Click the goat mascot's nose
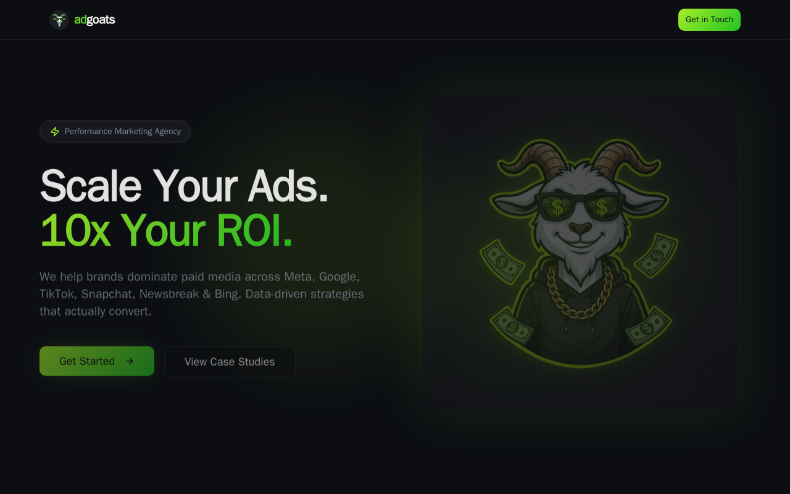790x494 pixels. click(x=580, y=229)
